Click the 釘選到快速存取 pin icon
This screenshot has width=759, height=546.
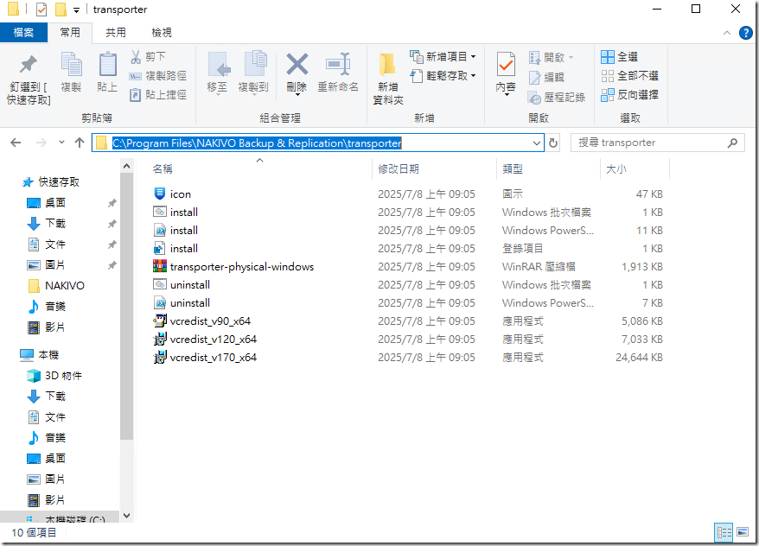[x=28, y=65]
